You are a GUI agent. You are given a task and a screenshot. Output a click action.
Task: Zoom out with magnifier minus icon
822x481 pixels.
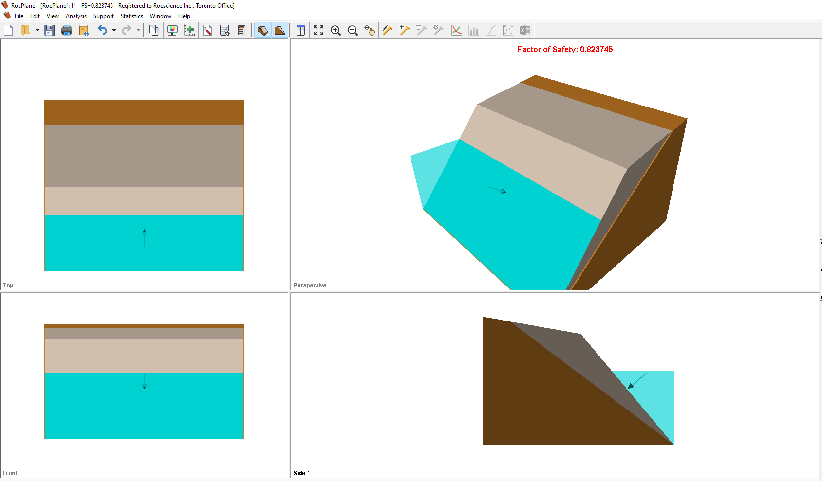[x=353, y=30]
